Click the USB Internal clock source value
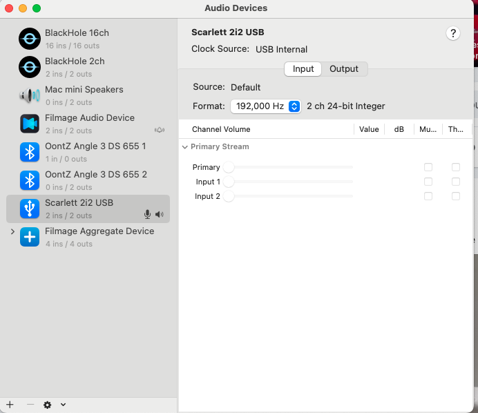 coord(281,49)
